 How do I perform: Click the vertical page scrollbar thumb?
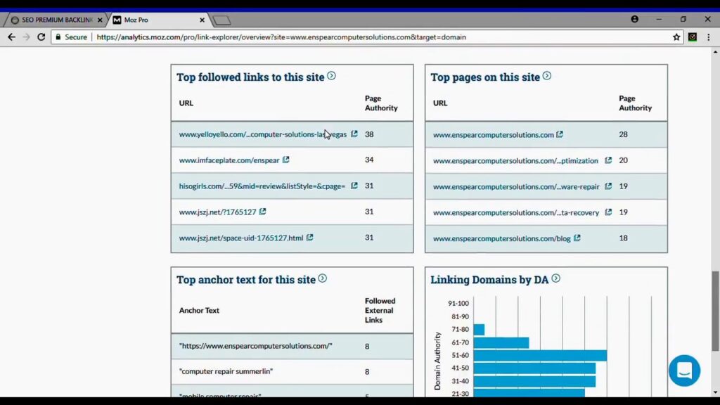[x=715, y=311]
